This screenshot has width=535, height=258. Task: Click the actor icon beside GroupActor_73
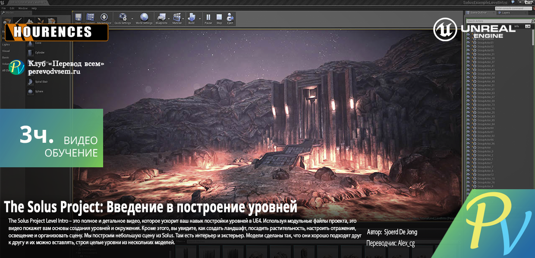(474, 105)
